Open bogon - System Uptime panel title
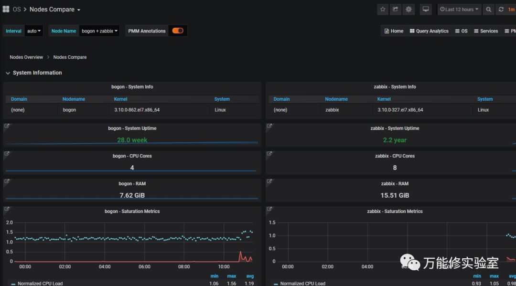 coord(132,128)
